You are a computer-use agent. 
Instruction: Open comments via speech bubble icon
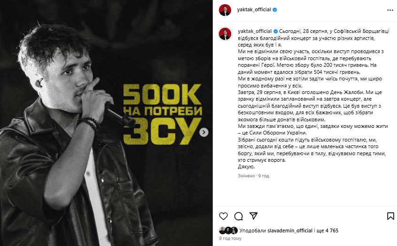pos(239,216)
